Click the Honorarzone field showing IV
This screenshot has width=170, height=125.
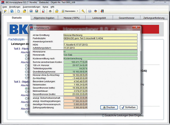(x=100, y=52)
